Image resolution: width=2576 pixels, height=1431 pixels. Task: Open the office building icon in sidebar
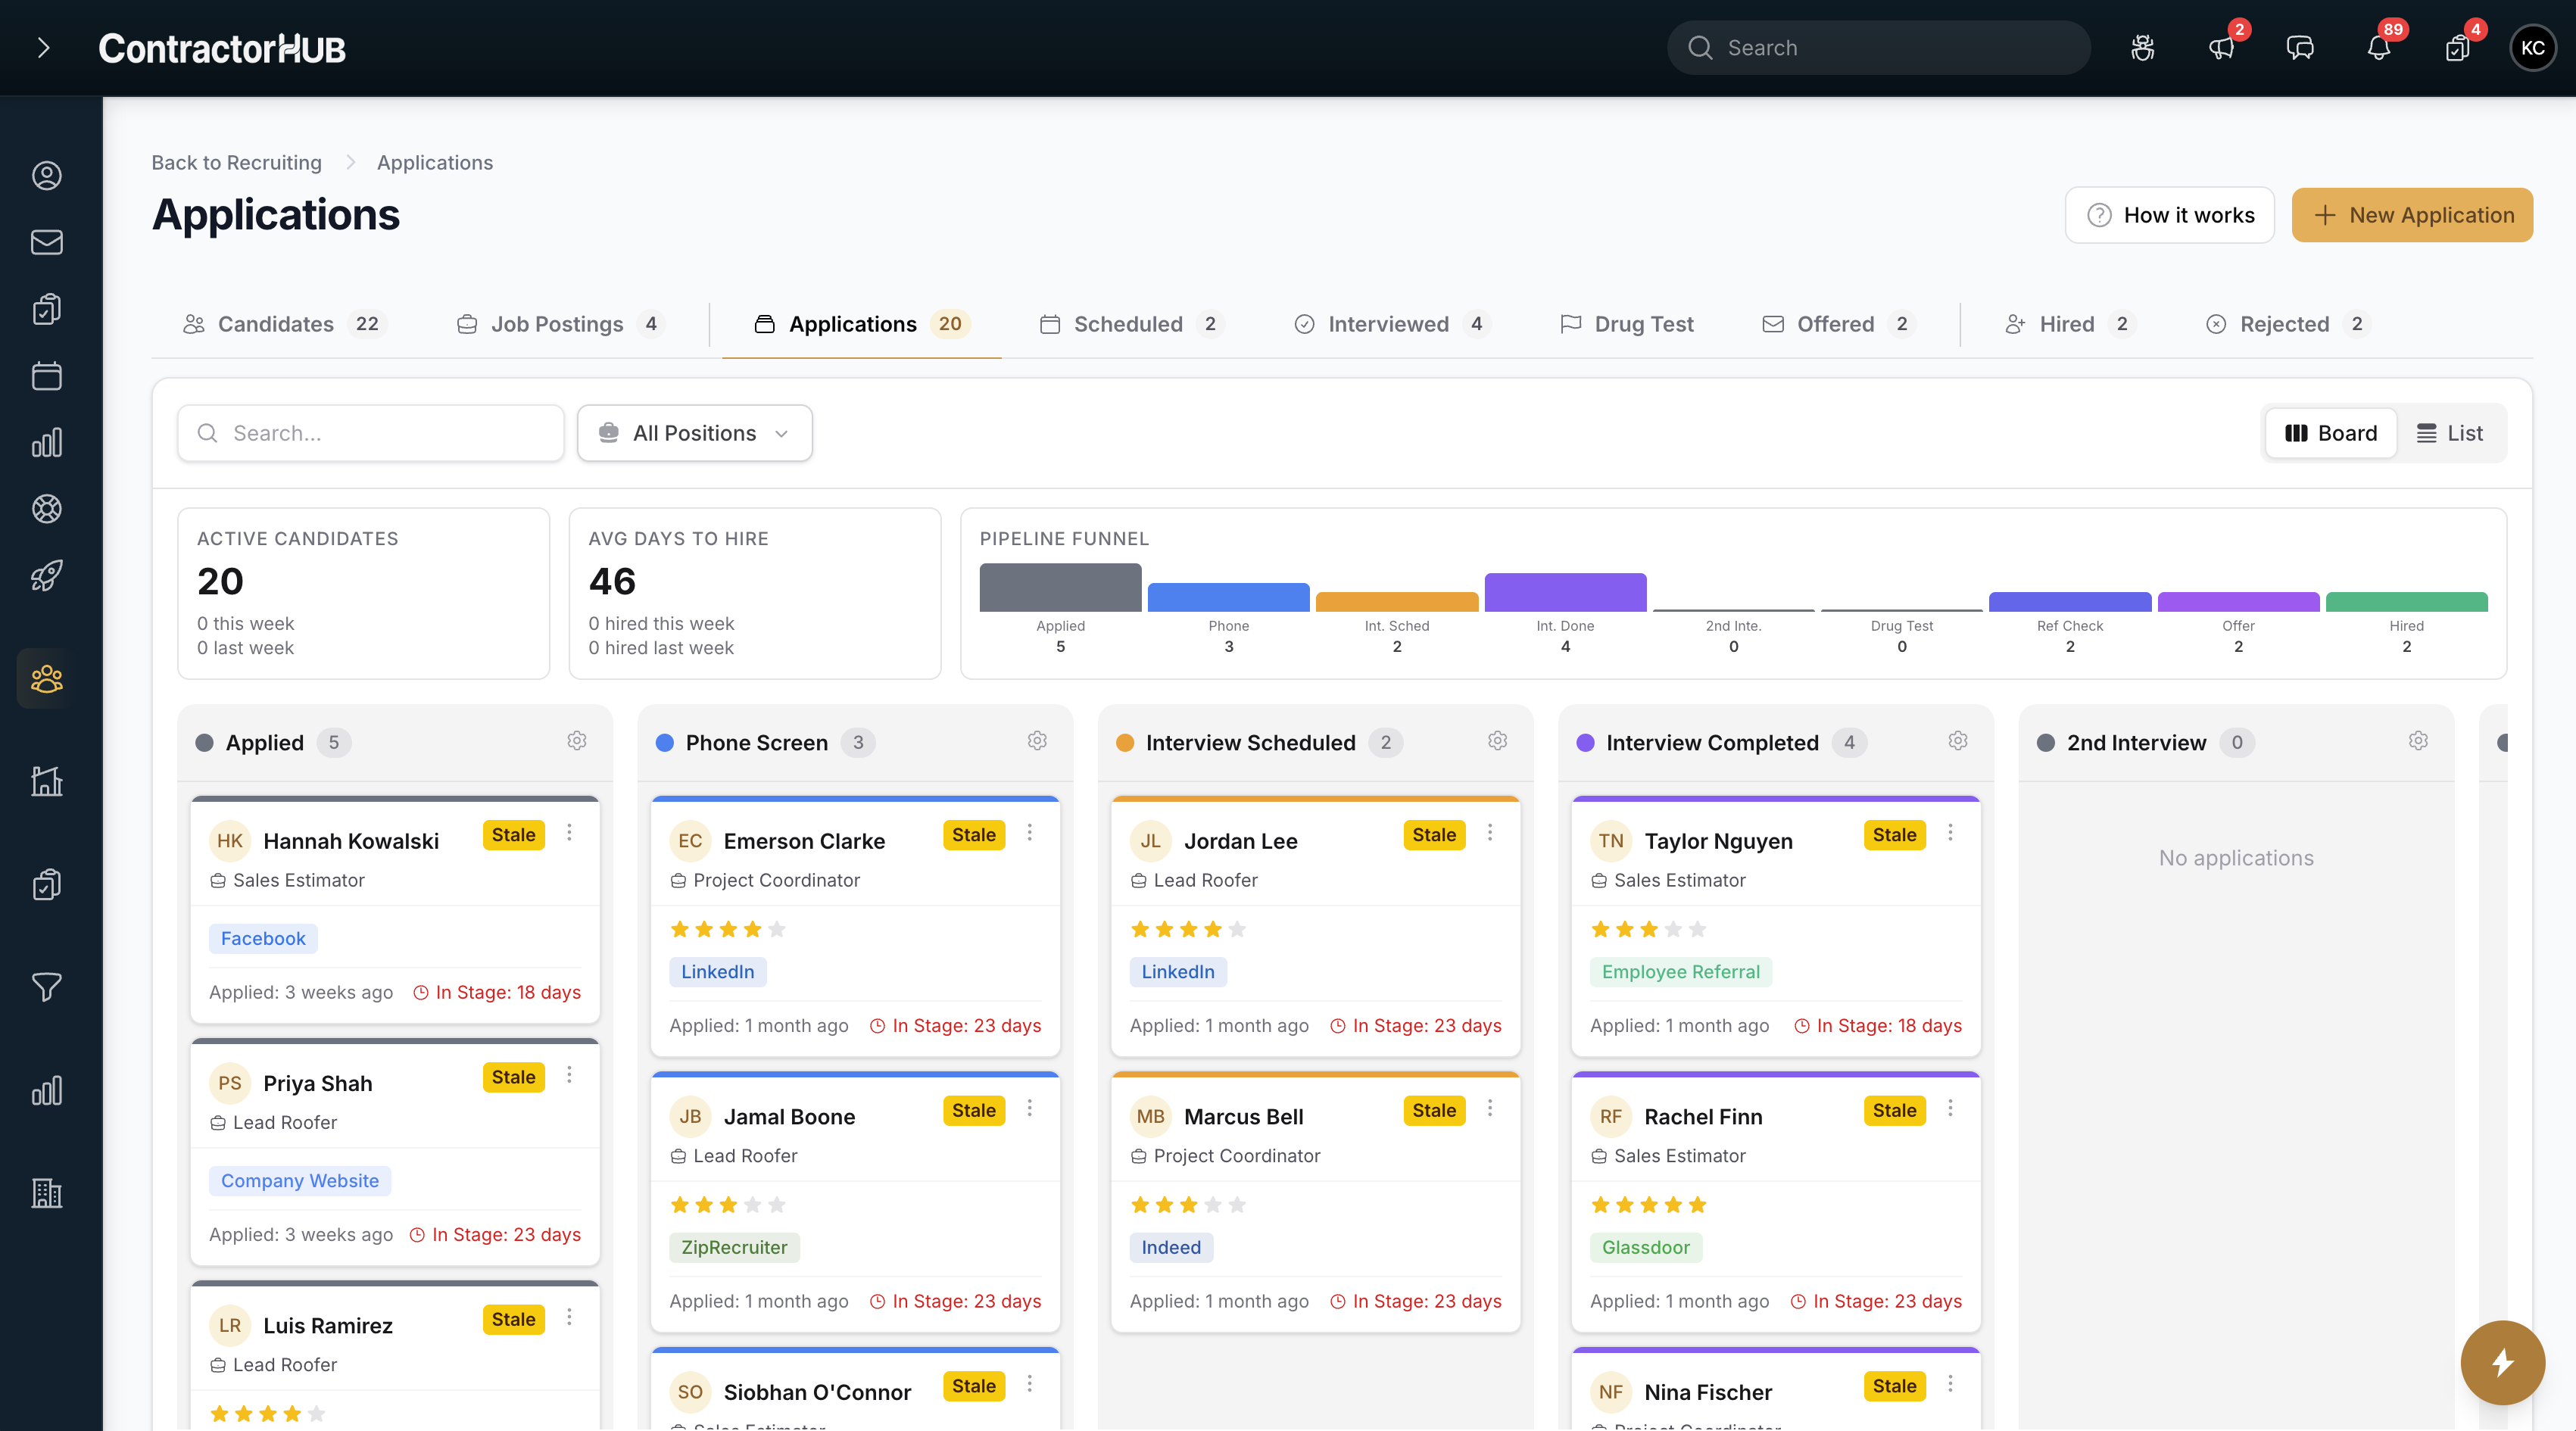point(47,1192)
